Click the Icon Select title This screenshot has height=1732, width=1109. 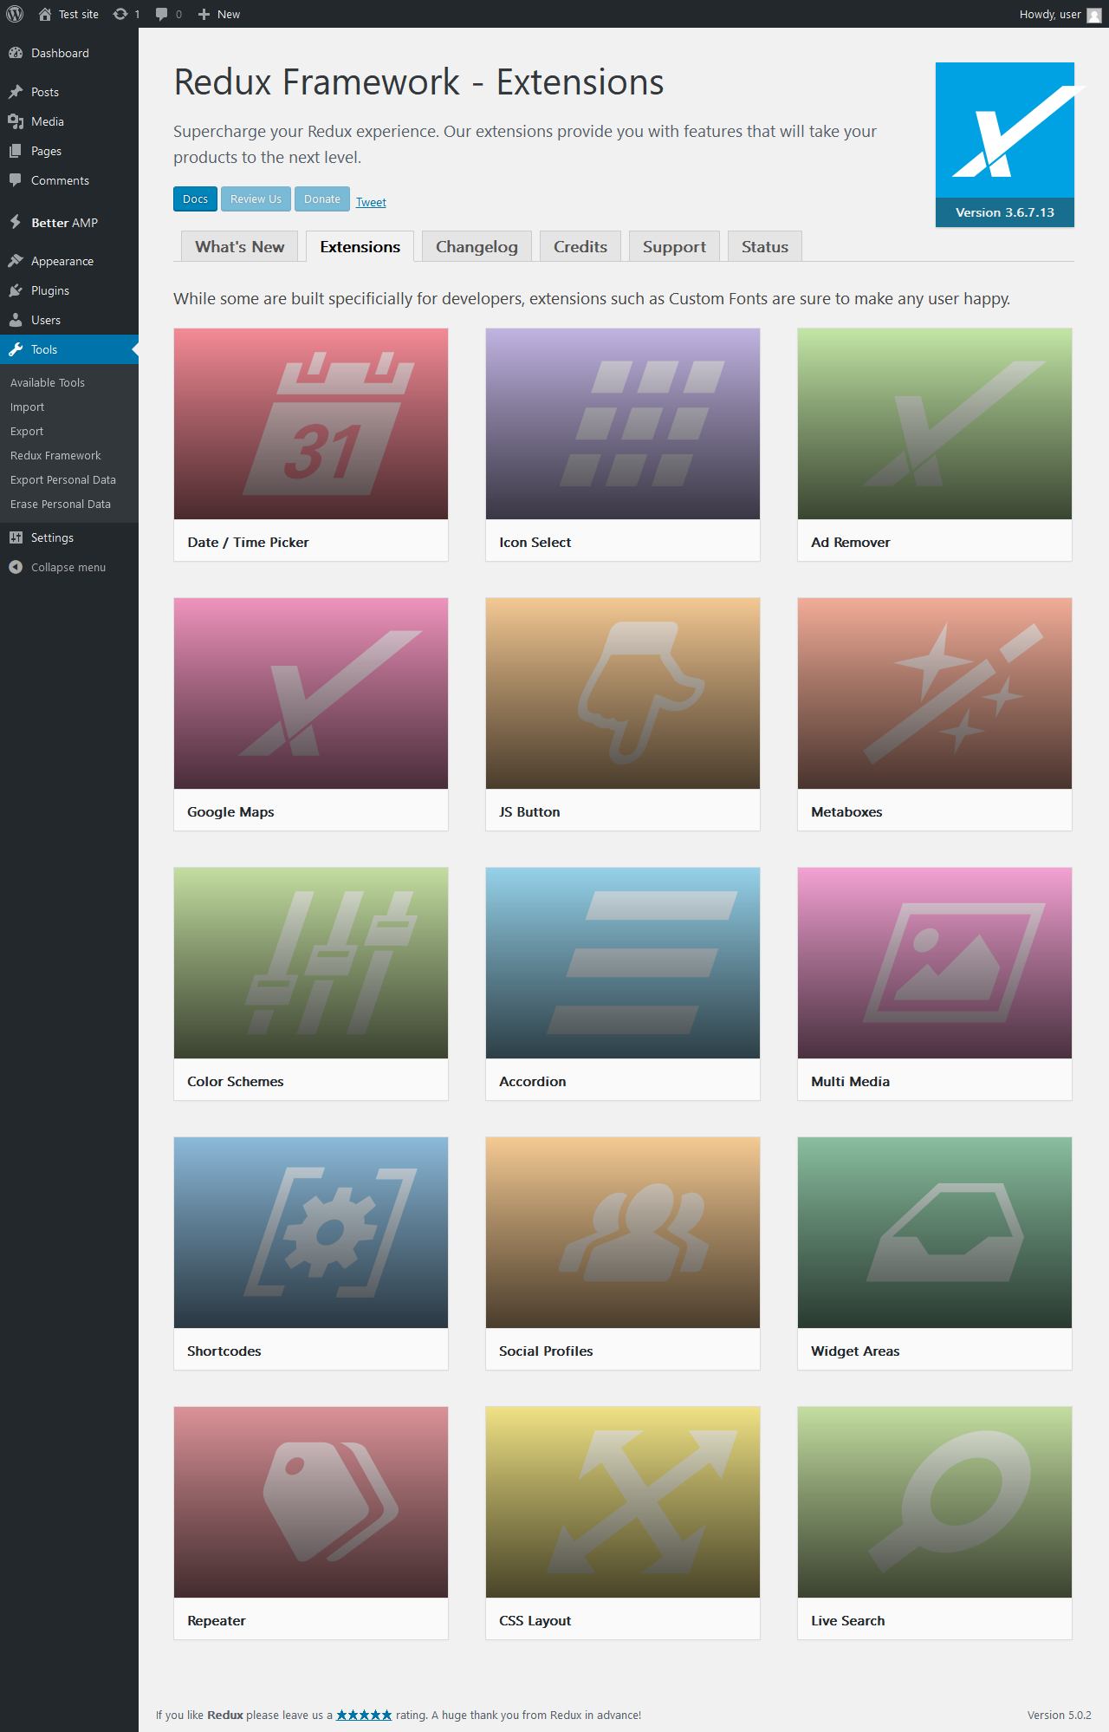tap(535, 542)
